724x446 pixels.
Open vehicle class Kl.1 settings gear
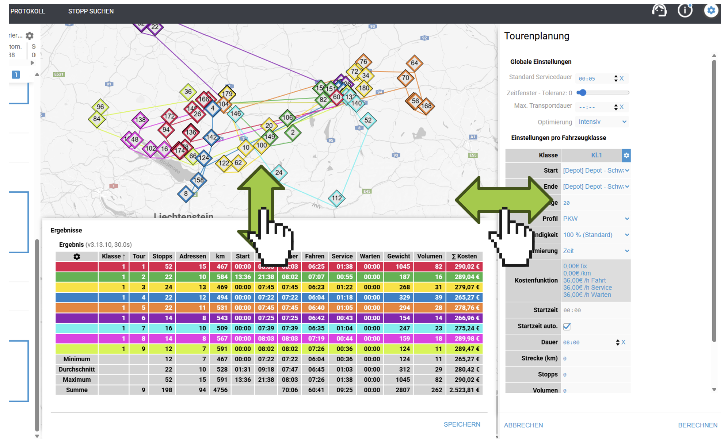click(626, 155)
